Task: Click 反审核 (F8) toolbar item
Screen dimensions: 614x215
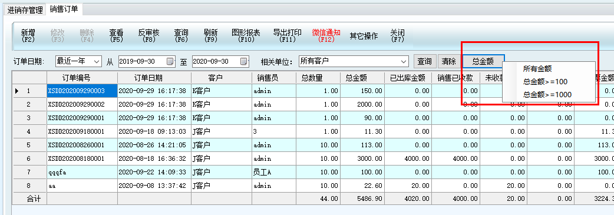Action: pyautogui.click(x=149, y=36)
